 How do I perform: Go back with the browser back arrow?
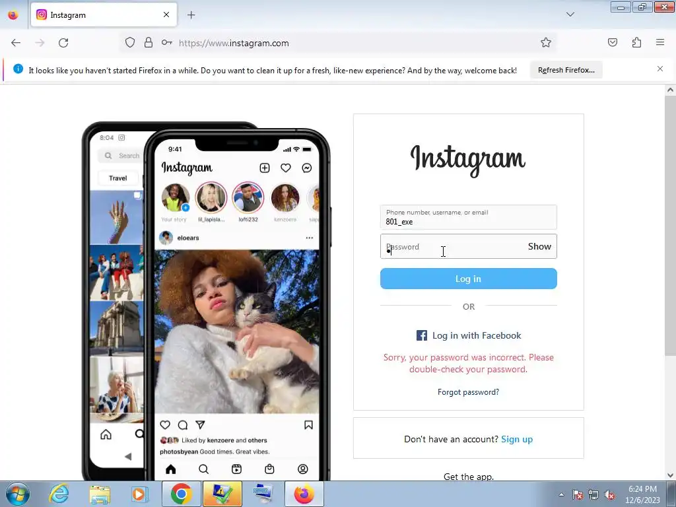(x=16, y=43)
